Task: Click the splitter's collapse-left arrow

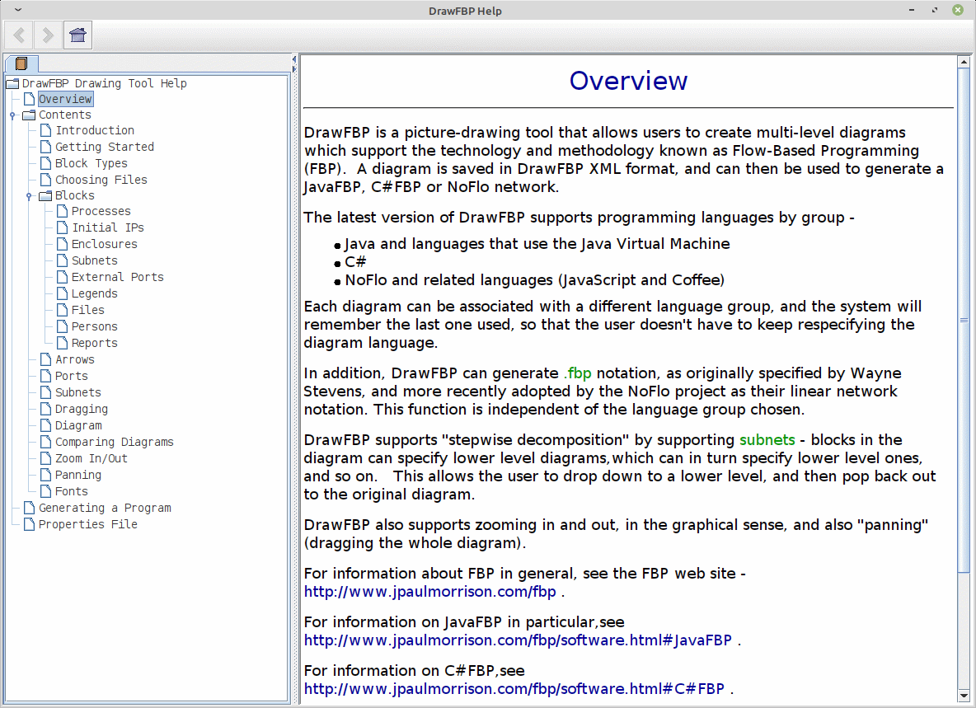Action: tap(293, 59)
